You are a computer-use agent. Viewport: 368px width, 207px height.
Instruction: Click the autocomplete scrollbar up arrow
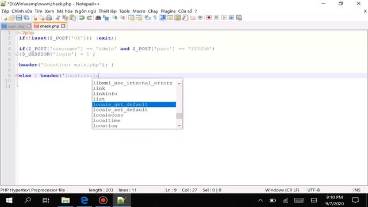179,83
